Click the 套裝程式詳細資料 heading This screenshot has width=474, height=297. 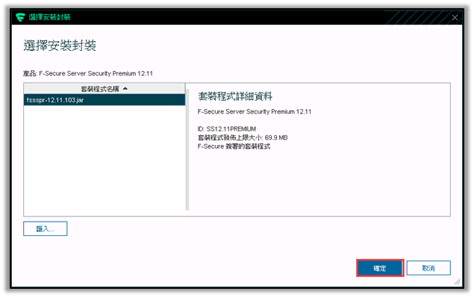235,96
